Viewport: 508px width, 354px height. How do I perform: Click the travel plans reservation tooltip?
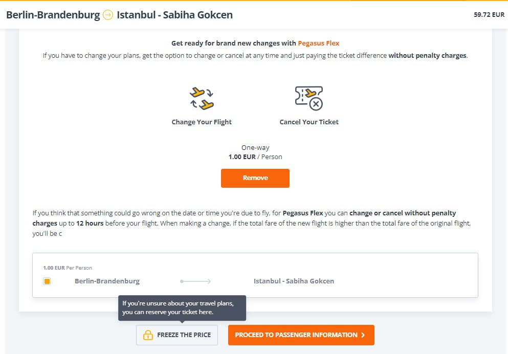[x=182, y=307]
